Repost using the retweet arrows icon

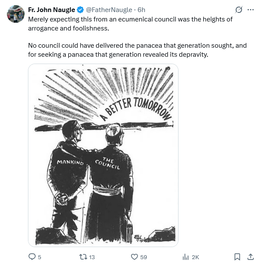click(83, 257)
